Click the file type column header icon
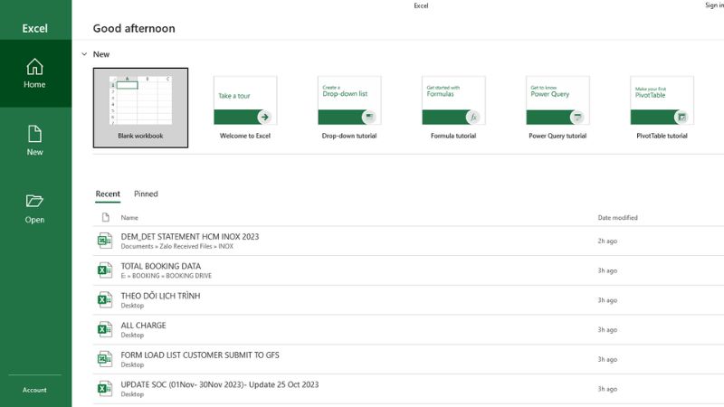724x407 pixels. coord(105,217)
